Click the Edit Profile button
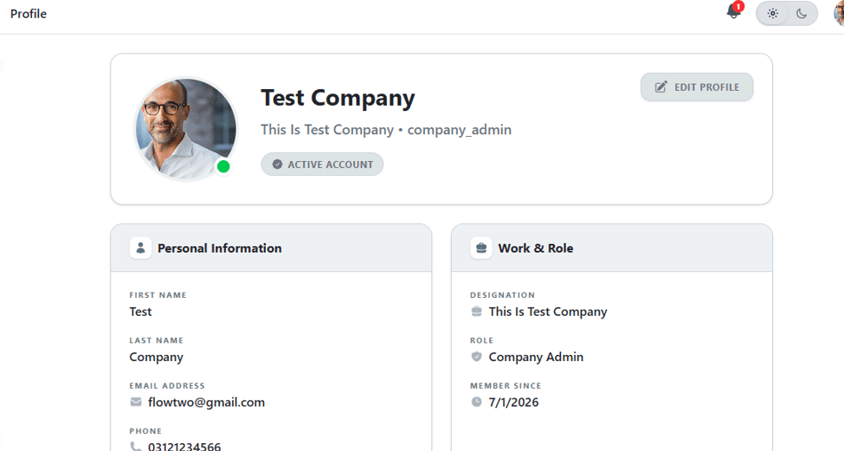 pos(697,87)
